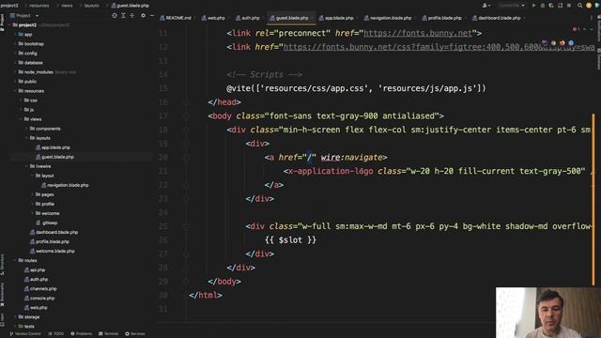
Task: Click the Select Opened File target icon
Action: (x=115, y=16)
